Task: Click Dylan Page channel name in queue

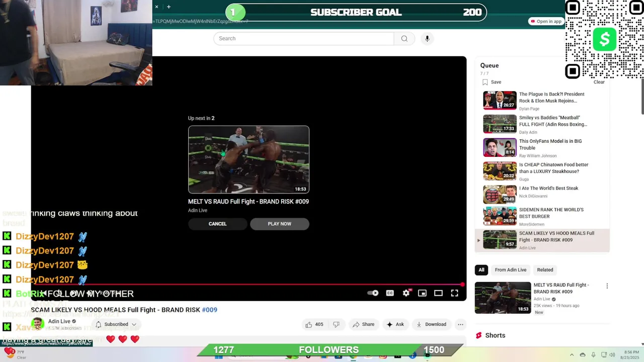Action: tap(529, 109)
